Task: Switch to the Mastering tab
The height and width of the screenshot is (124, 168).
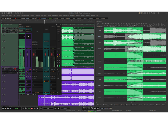Action: click(158, 105)
